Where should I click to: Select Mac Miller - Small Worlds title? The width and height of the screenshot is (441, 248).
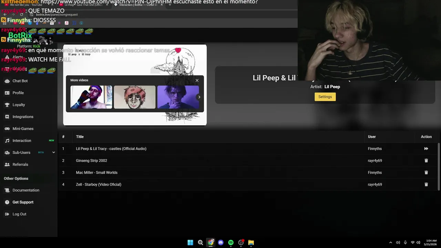[x=96, y=173]
